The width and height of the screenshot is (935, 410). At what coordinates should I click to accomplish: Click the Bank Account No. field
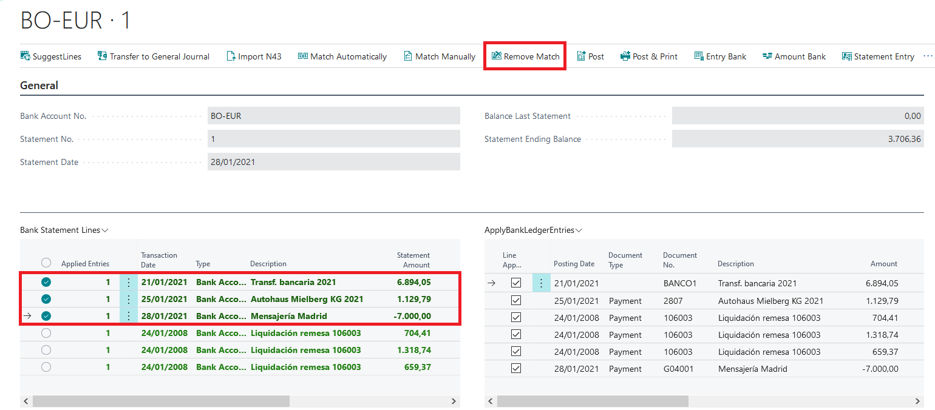click(334, 116)
